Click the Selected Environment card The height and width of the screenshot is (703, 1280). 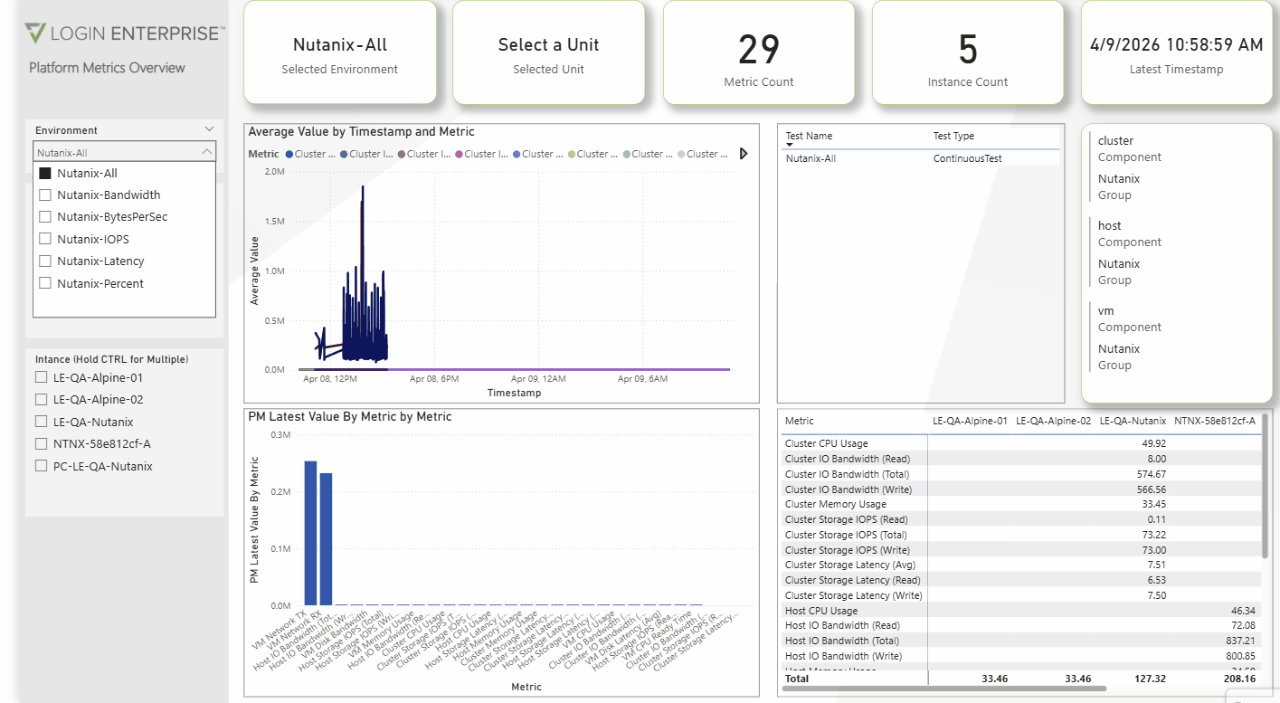click(340, 52)
